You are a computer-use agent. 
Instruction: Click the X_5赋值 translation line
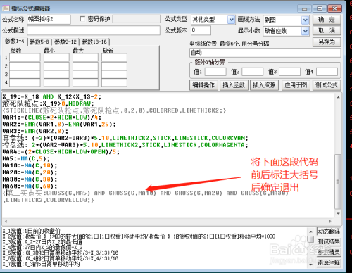tap(61, 253)
